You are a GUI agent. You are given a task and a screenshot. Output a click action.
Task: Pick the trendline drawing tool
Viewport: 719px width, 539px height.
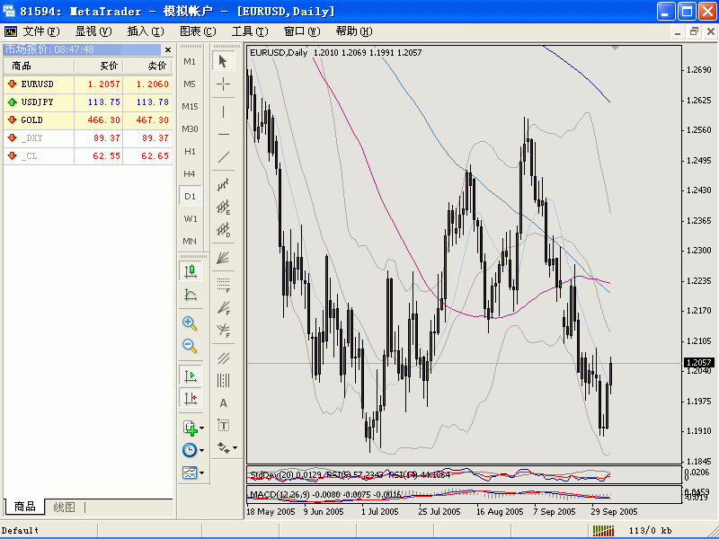[x=223, y=157]
